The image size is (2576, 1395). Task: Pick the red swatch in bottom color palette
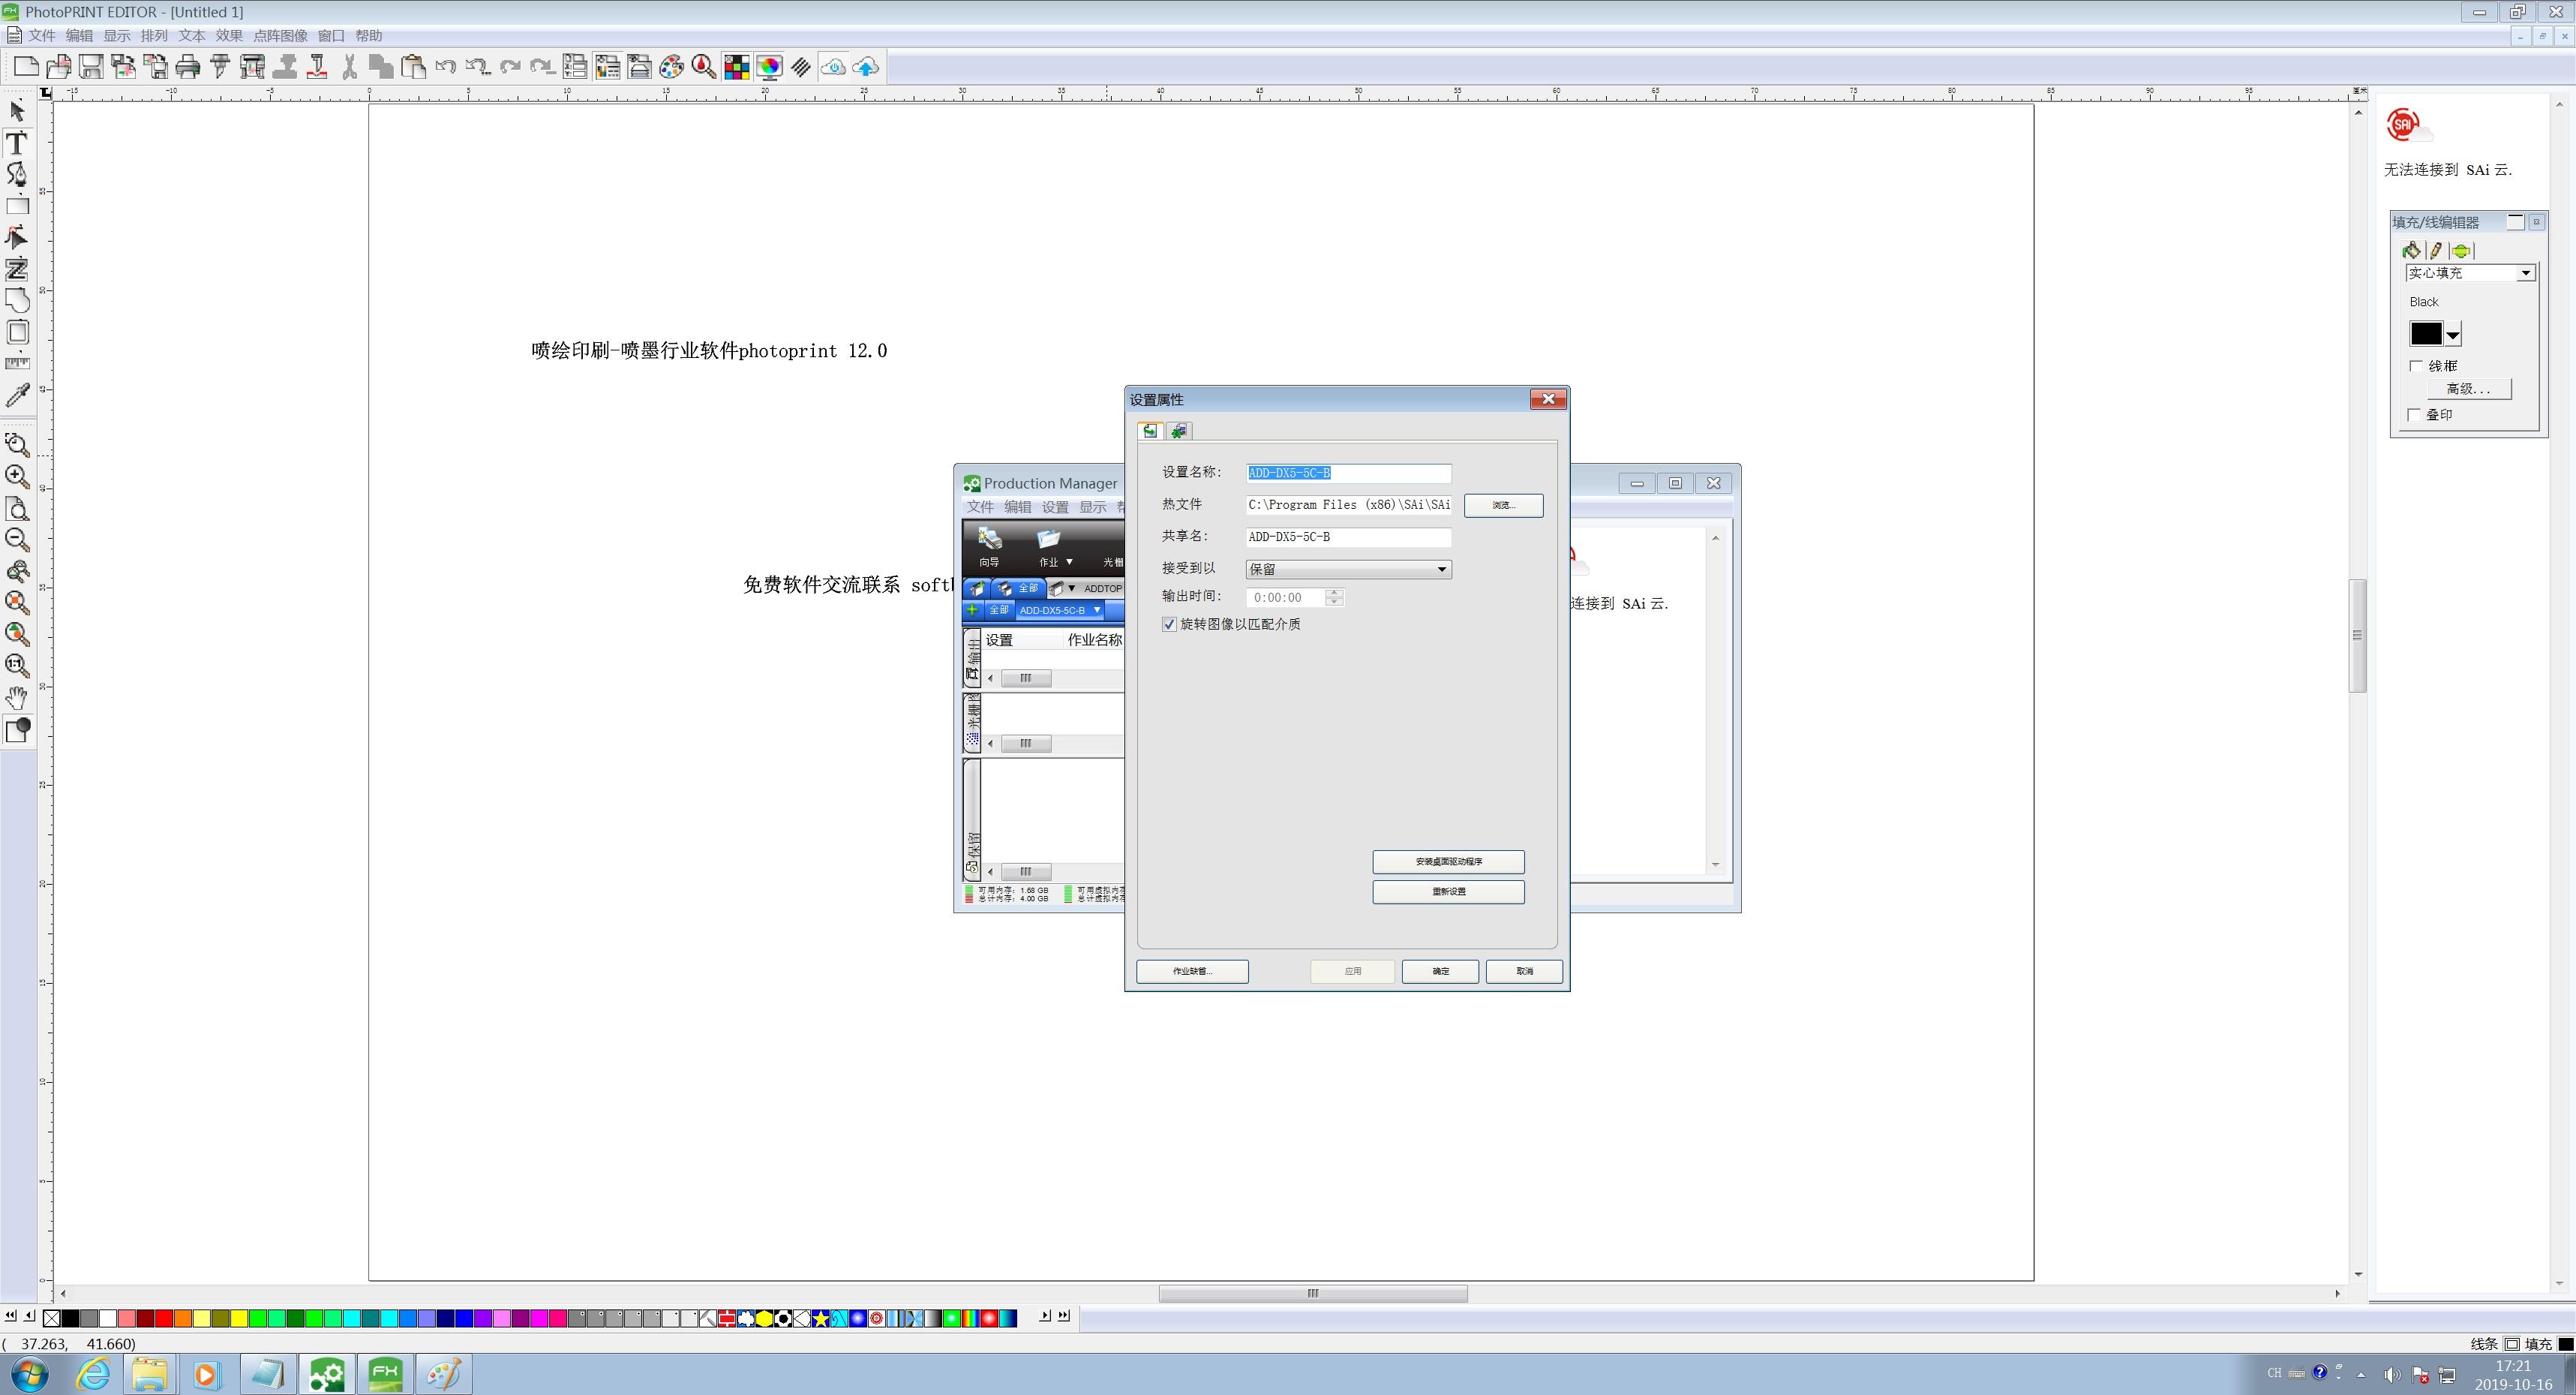pyautogui.click(x=164, y=1318)
